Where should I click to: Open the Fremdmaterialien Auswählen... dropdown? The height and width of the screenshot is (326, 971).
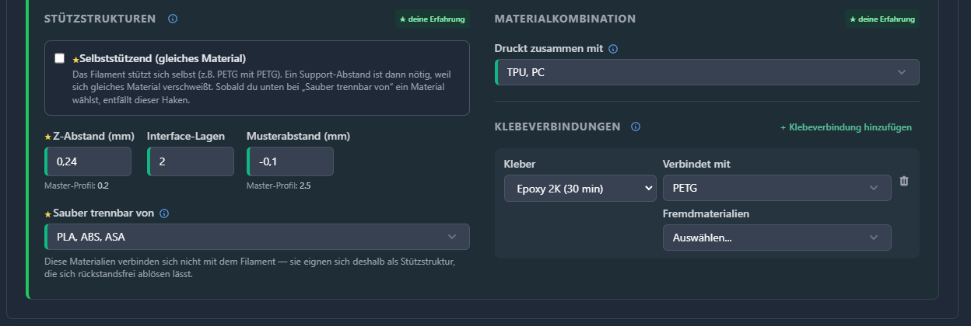(777, 238)
